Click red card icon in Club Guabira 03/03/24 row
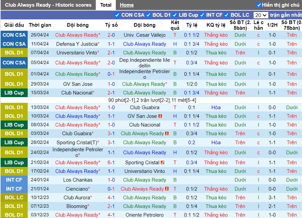 167,134
